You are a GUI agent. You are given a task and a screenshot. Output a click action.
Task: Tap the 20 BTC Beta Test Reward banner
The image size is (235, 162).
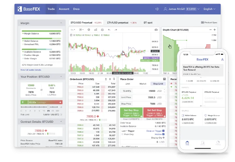pos(202,70)
